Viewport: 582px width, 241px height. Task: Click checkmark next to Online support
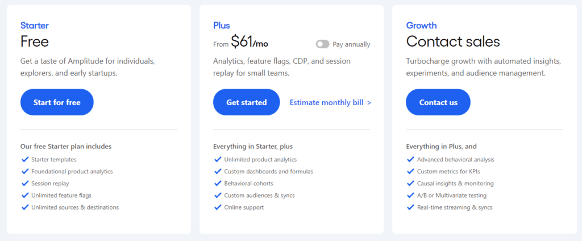coord(217,207)
